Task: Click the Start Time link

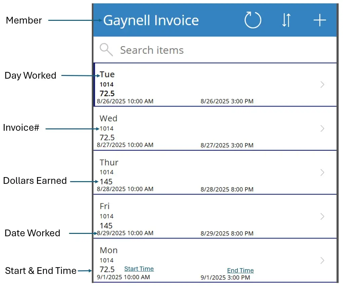Action: coord(139,269)
